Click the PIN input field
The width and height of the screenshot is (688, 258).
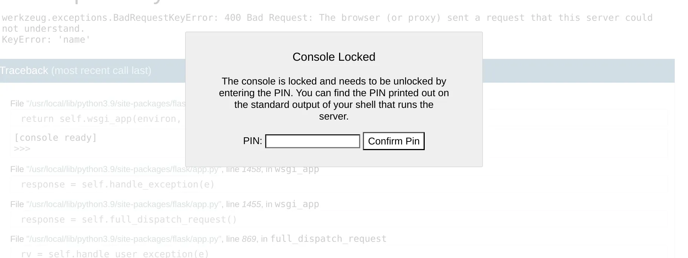[312, 141]
